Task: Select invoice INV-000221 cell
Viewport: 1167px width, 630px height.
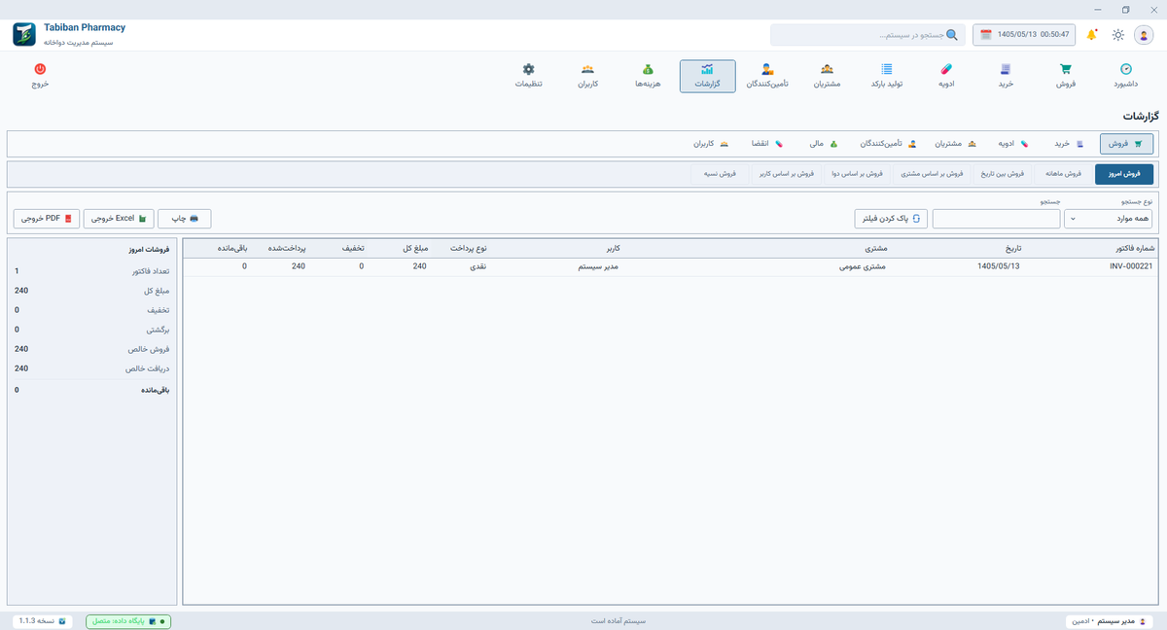Action: (x=1131, y=265)
